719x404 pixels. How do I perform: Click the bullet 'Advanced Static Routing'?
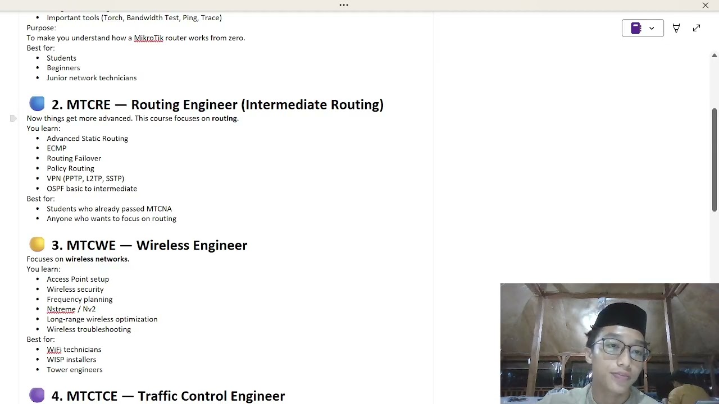pyautogui.click(x=87, y=139)
